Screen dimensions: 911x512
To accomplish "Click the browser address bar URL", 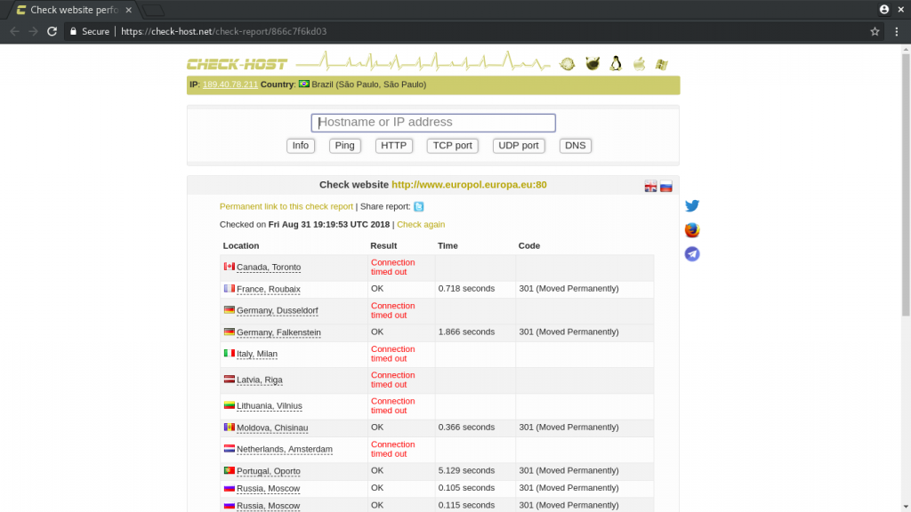I will (223, 31).
